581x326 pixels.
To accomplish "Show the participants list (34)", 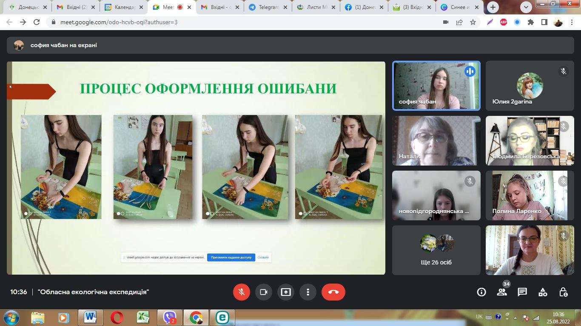I will [x=502, y=292].
